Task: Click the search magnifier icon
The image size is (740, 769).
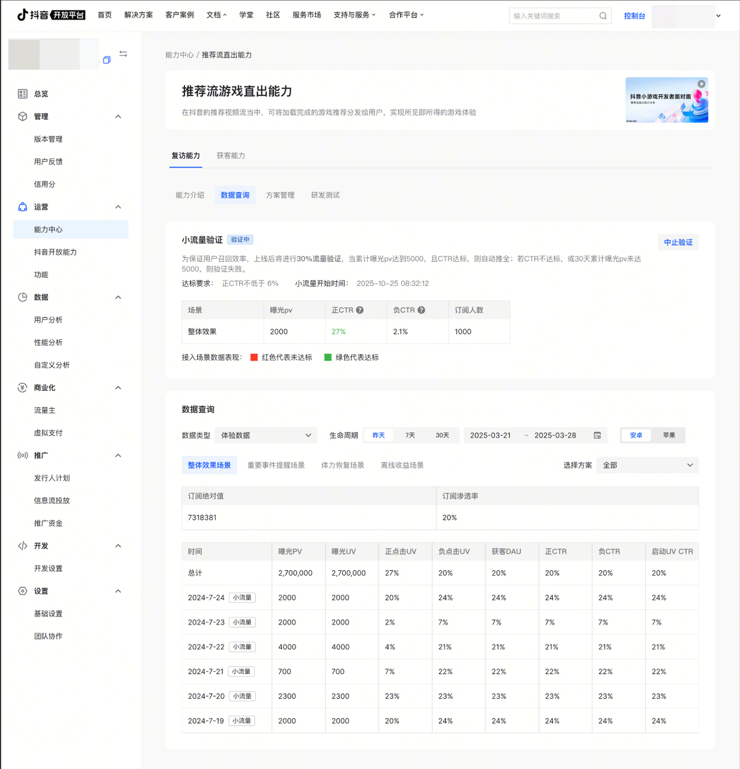Action: (x=602, y=16)
